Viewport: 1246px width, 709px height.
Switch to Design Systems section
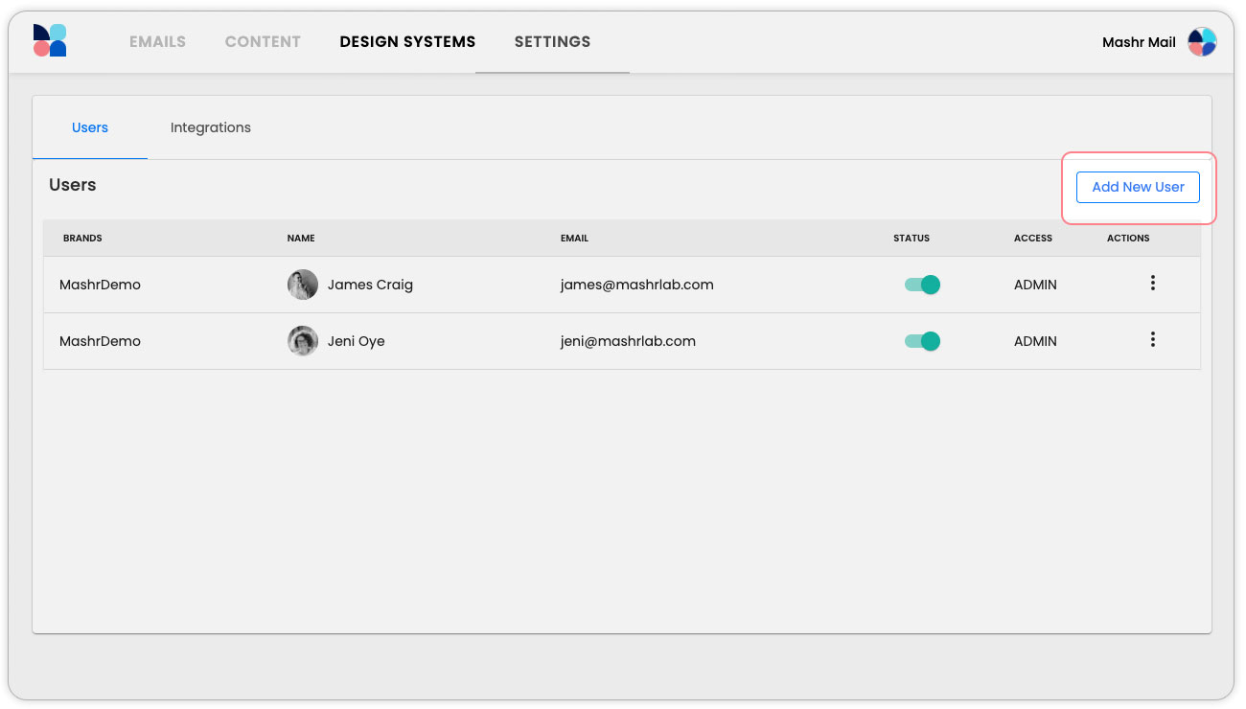tap(407, 42)
